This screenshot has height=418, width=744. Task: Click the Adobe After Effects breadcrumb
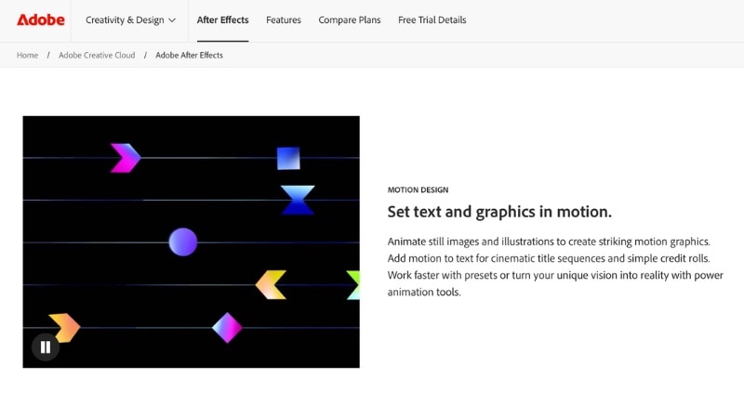tap(189, 55)
